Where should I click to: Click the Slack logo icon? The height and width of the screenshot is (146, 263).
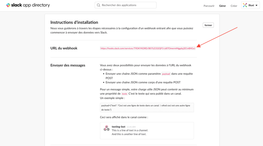pyautogui.click(x=8, y=5)
